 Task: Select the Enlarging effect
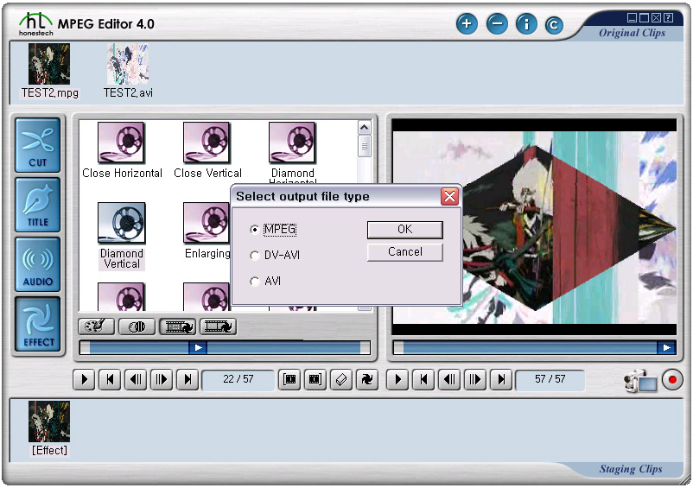pyautogui.click(x=207, y=231)
